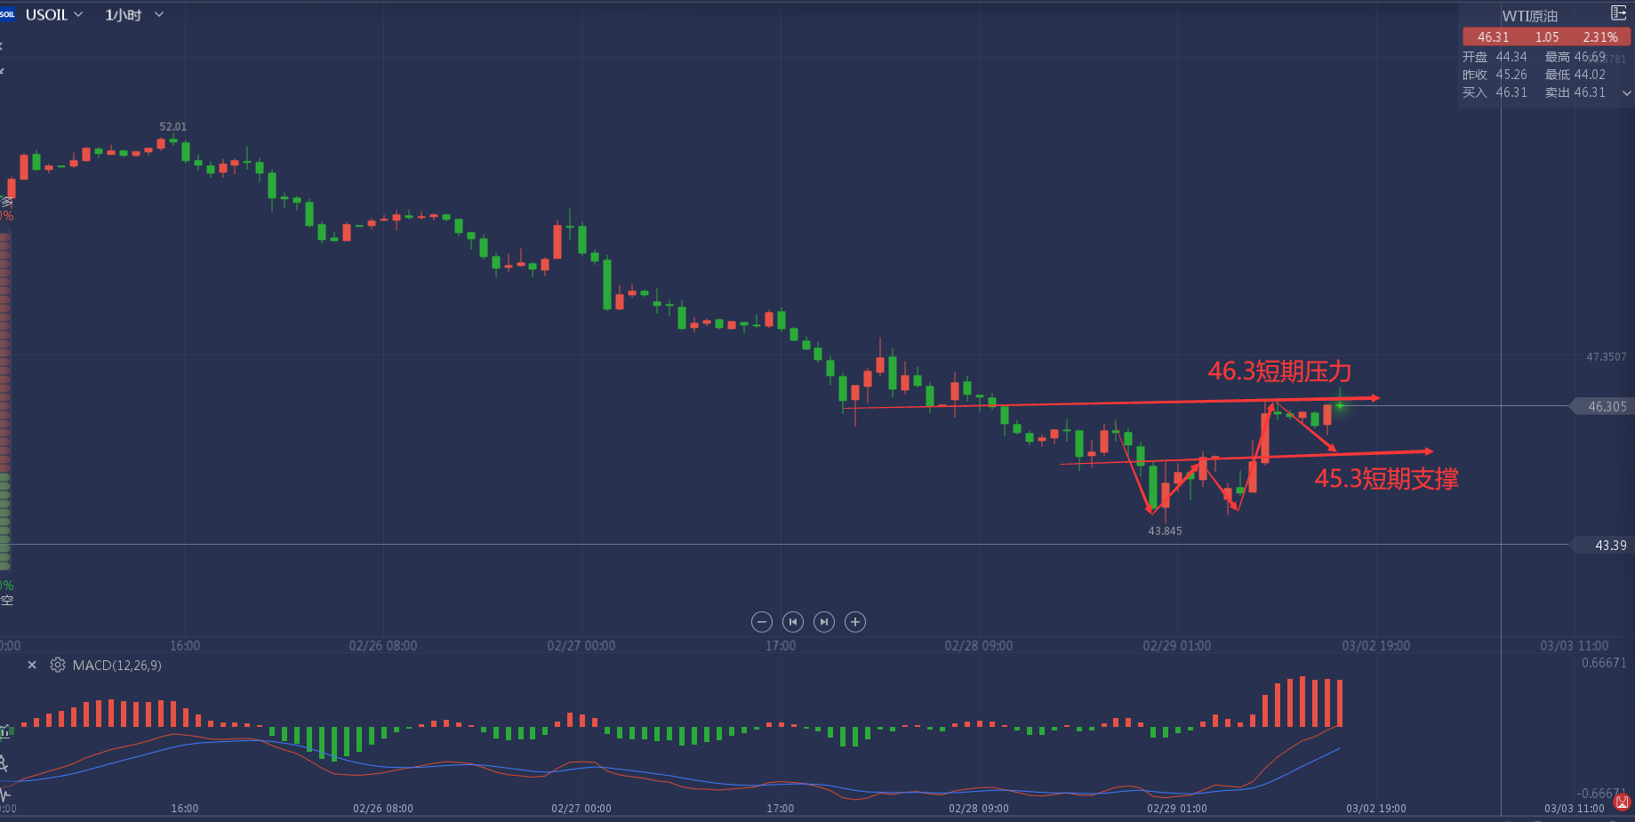Click the 最高 46.69 high value
1635x822 pixels.
1575,57
